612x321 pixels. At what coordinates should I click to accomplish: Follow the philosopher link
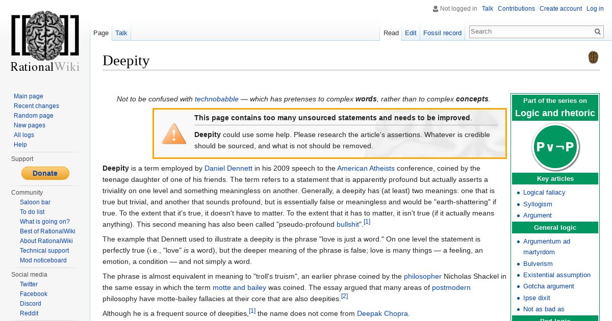click(x=423, y=276)
